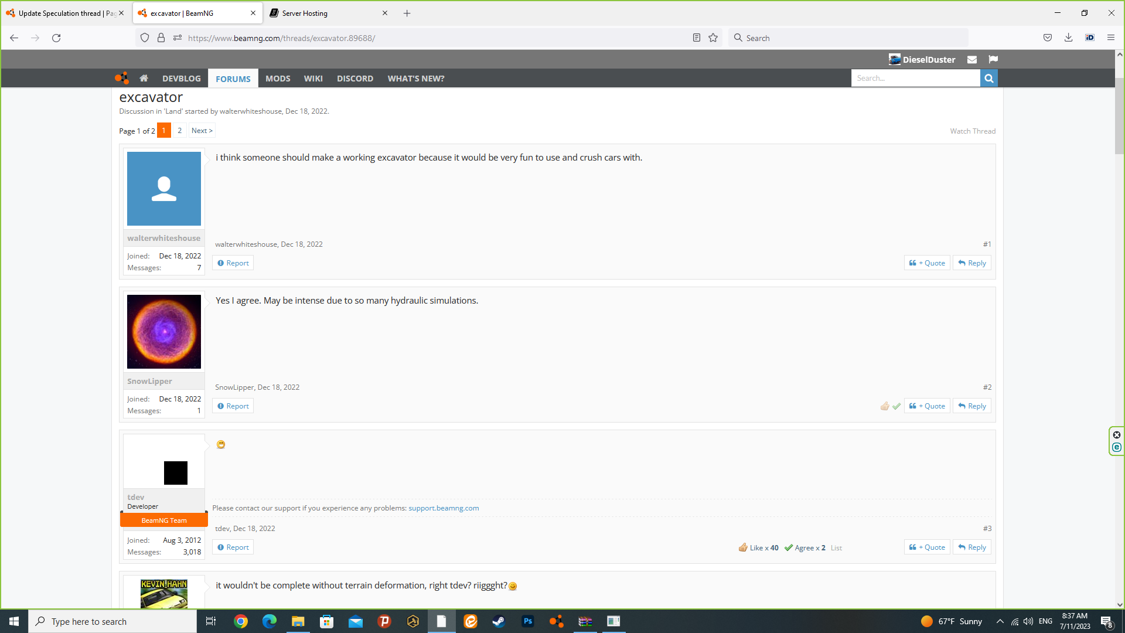Open the MODS nav item
This screenshot has width=1125, height=633.
278,79
